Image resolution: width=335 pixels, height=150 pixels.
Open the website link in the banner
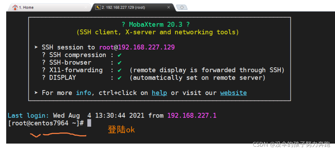233,93
